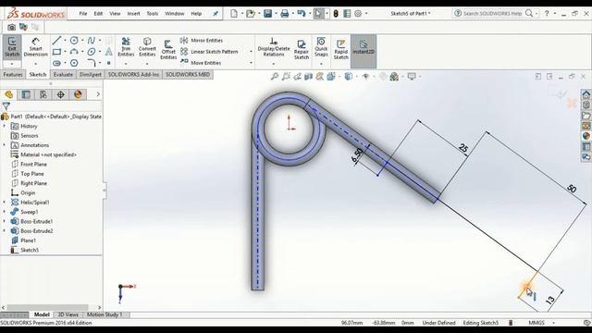Switch to the Features tab
This screenshot has height=333, width=592.
click(13, 74)
